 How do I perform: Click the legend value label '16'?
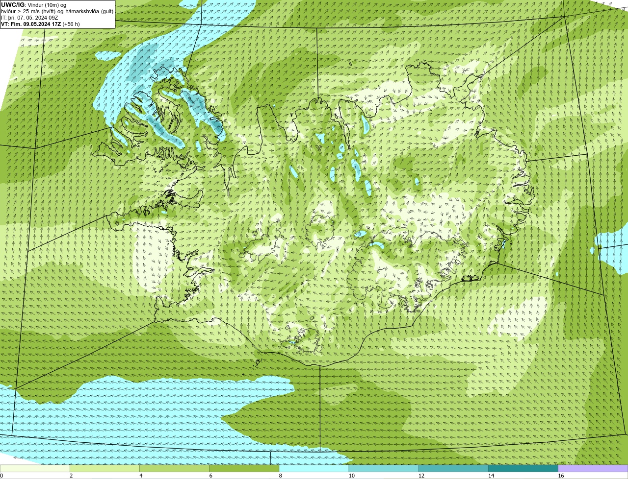560,476
